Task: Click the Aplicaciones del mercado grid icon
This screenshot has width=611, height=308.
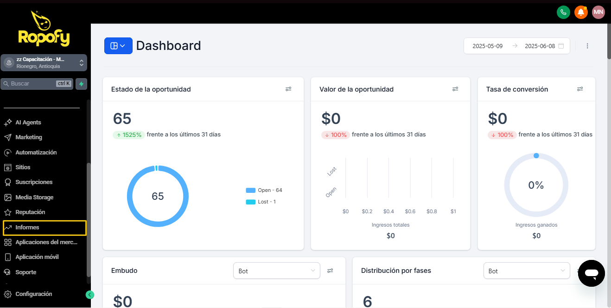Action: coord(8,242)
